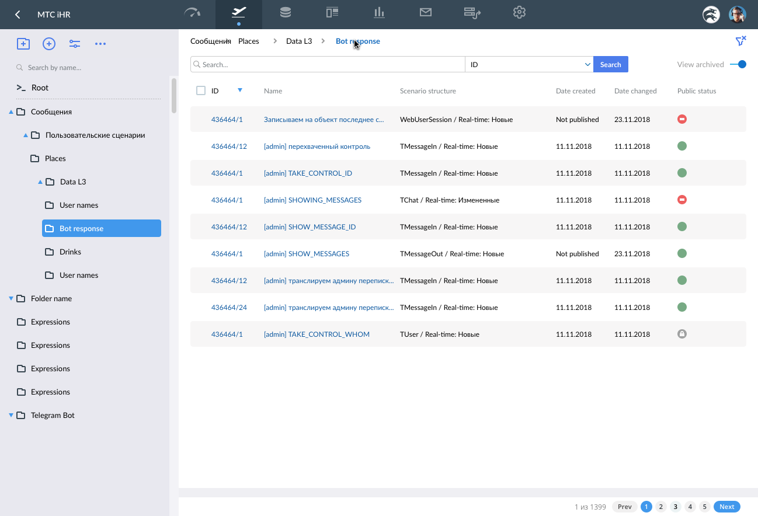This screenshot has height=516, width=758.
Task: Clear filters with the funnel icon
Action: pyautogui.click(x=740, y=41)
